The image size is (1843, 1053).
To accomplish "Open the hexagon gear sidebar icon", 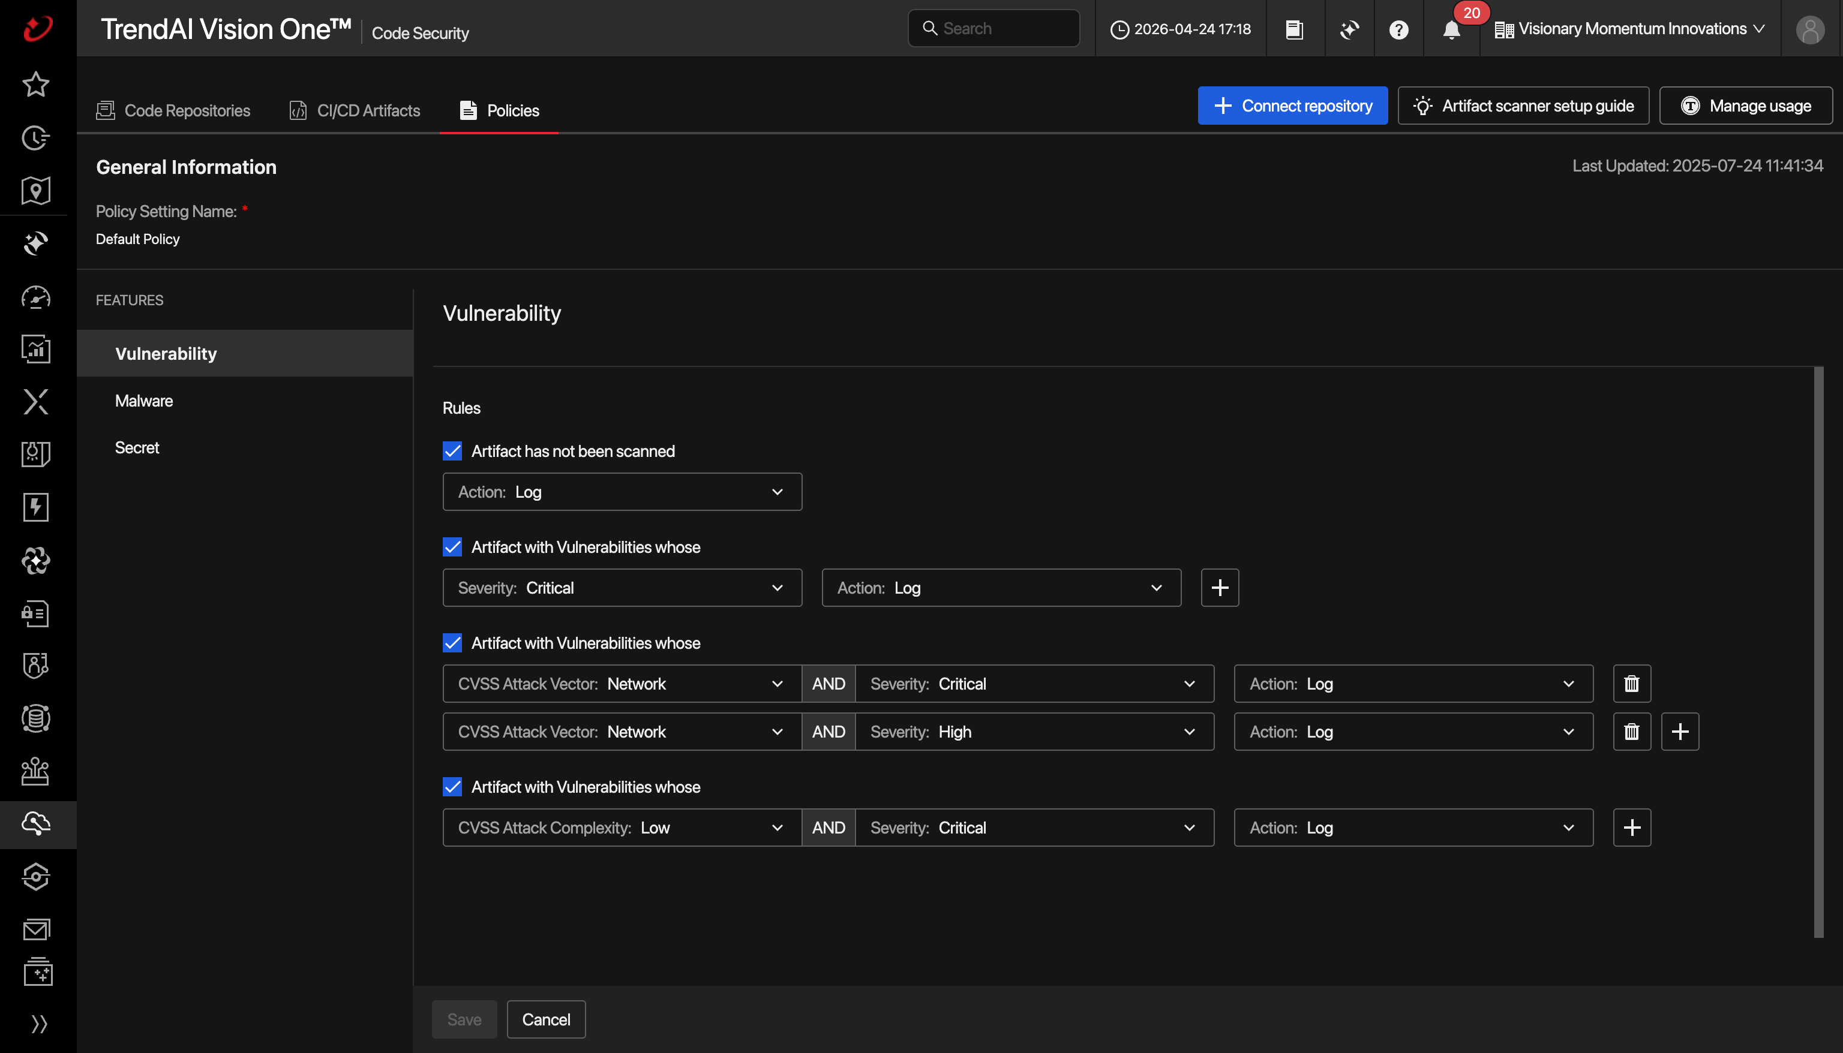I will (35, 877).
